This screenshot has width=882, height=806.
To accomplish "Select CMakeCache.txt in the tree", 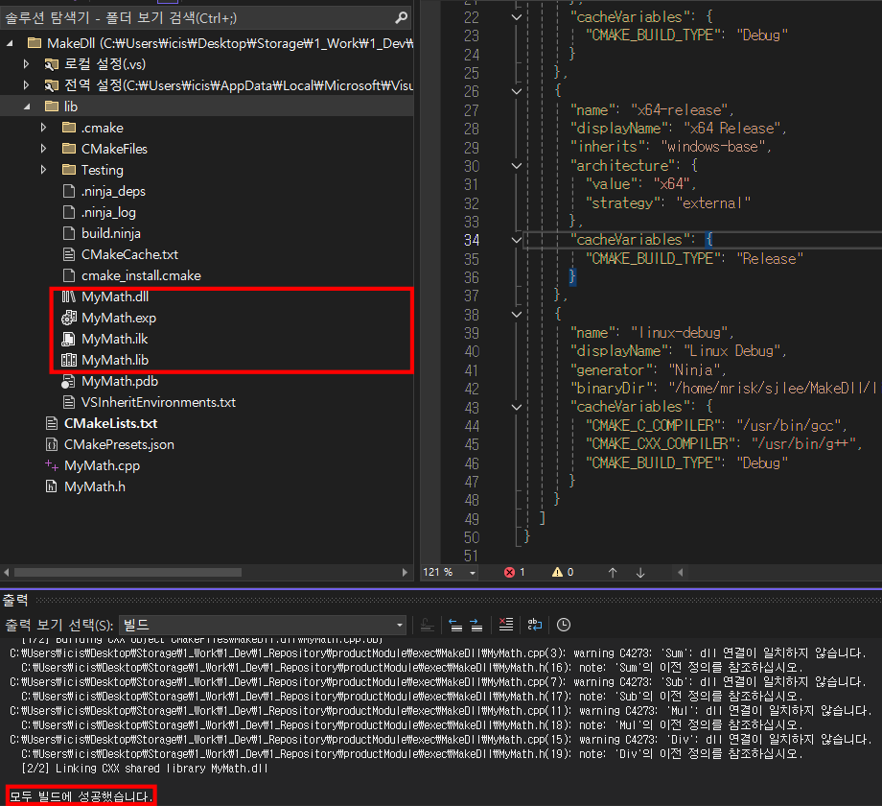I will tap(129, 254).
